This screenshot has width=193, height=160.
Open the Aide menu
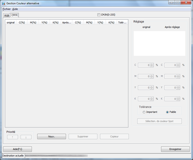pyautogui.click(x=15, y=9)
